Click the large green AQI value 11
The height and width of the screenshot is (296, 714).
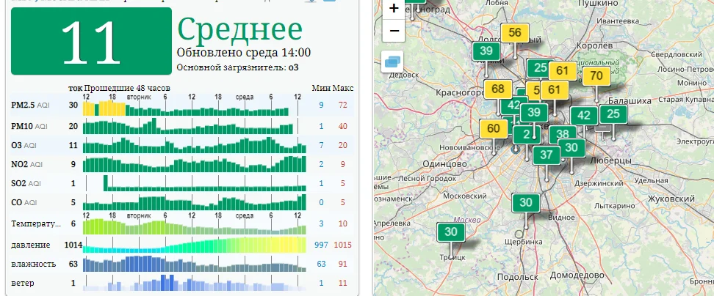point(92,41)
